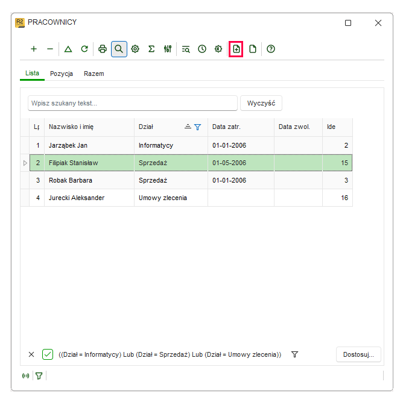The height and width of the screenshot is (405, 403).
Task: Open the gear settings icon
Action: [x=135, y=49]
